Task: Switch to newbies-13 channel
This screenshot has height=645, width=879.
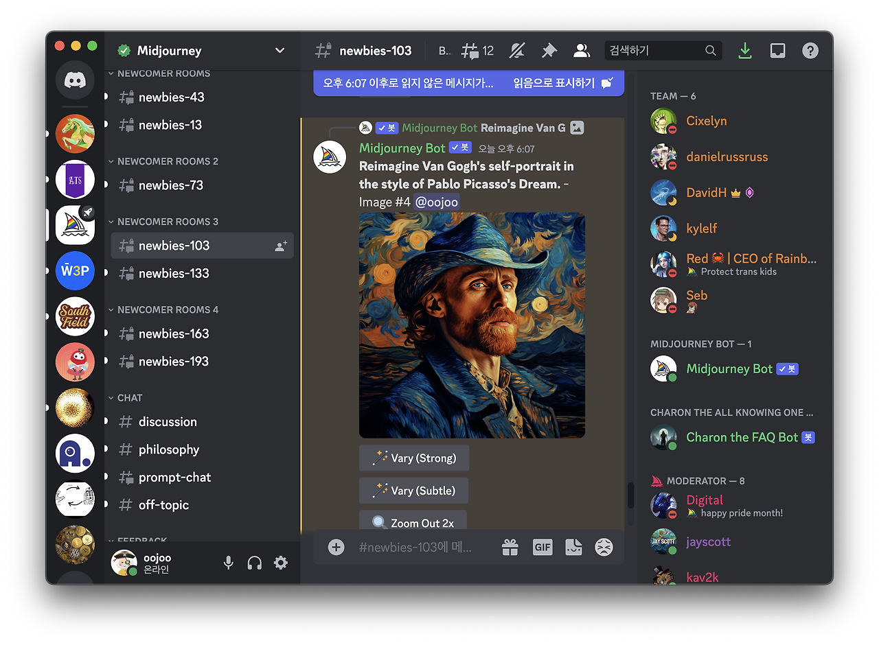Action: tap(203, 125)
